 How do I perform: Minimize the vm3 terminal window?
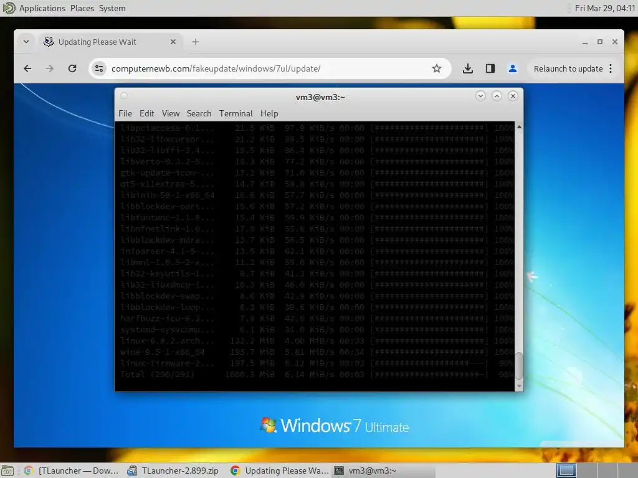480,96
